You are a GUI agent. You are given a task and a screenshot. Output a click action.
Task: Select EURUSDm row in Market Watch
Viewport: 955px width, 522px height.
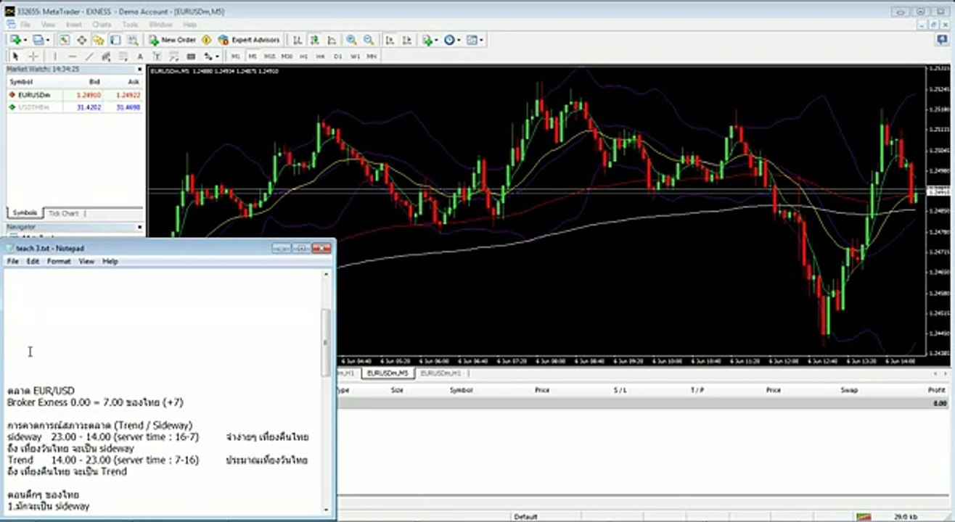point(75,95)
